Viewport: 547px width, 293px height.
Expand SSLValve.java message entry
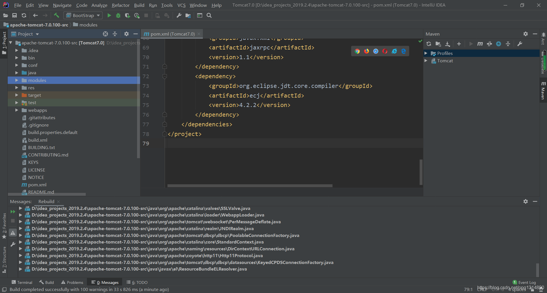(x=21, y=208)
